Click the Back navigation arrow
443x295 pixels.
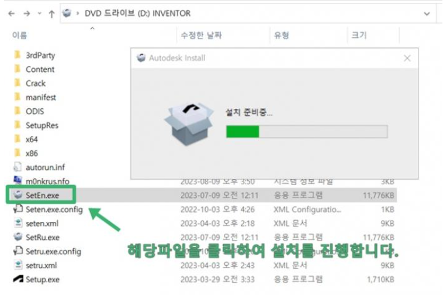coord(12,13)
